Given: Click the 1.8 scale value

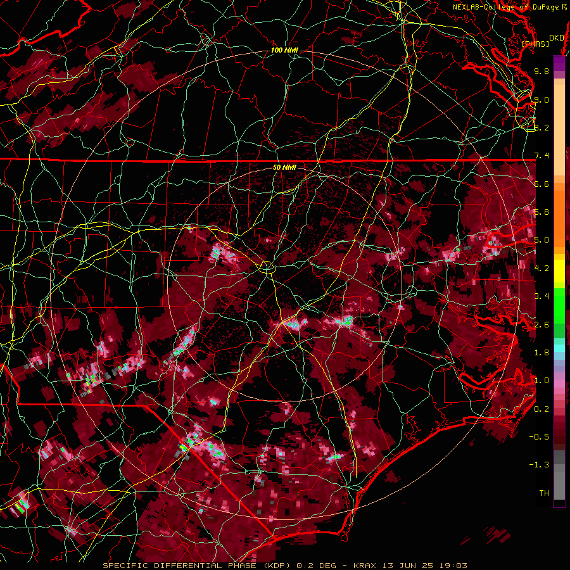Looking at the screenshot, I should click(541, 353).
